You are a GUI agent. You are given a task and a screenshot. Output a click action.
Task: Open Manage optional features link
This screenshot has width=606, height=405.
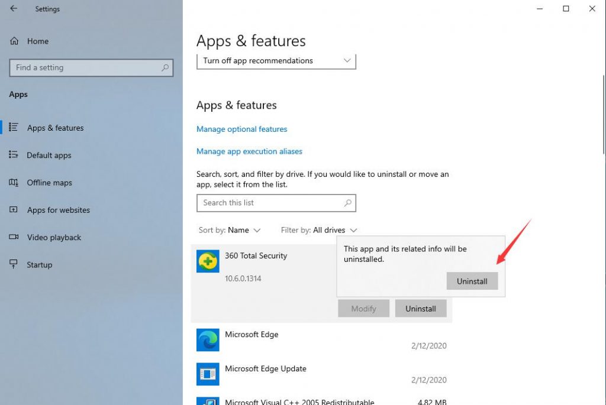click(x=241, y=129)
